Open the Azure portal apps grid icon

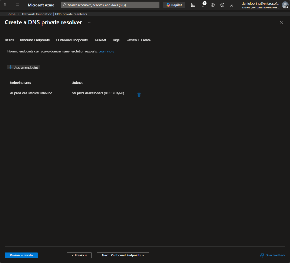6,5
